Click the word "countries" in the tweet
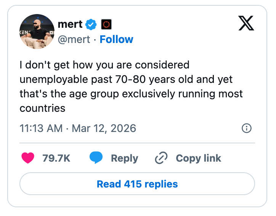The width and height of the screenshot is (276, 216). pos(43,108)
